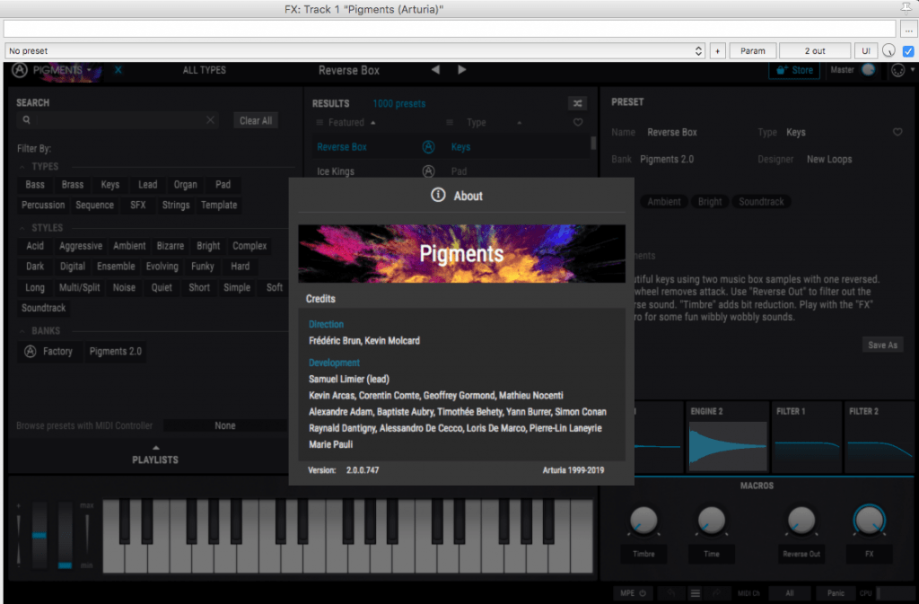Click the plus button next to preset box

pos(717,51)
